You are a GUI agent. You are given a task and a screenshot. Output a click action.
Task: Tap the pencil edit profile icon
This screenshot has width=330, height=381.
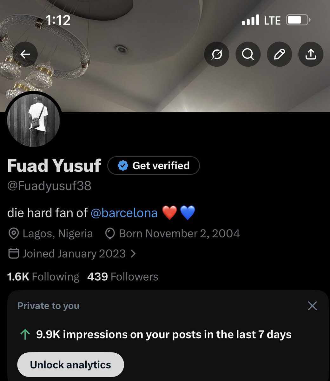(x=280, y=55)
